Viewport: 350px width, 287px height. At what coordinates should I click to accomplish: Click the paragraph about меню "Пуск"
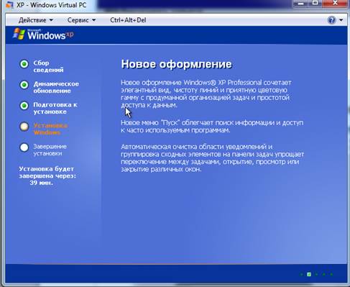coord(212,127)
